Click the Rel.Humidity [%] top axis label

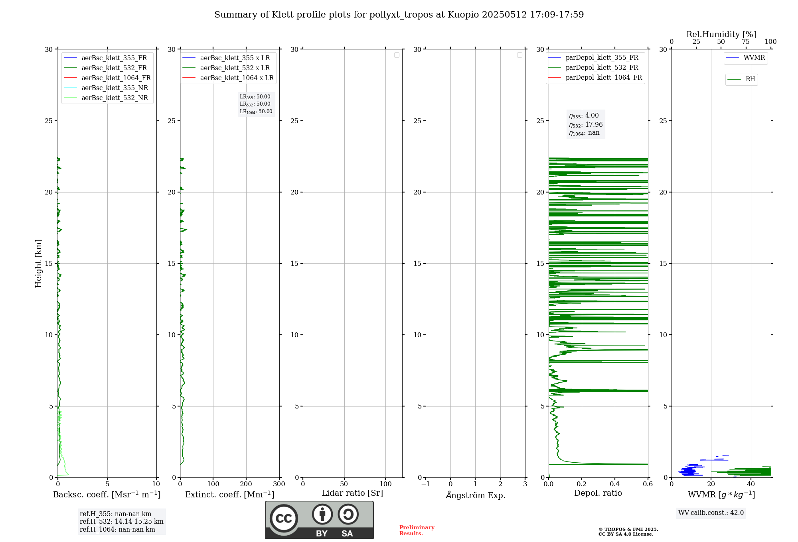point(721,34)
